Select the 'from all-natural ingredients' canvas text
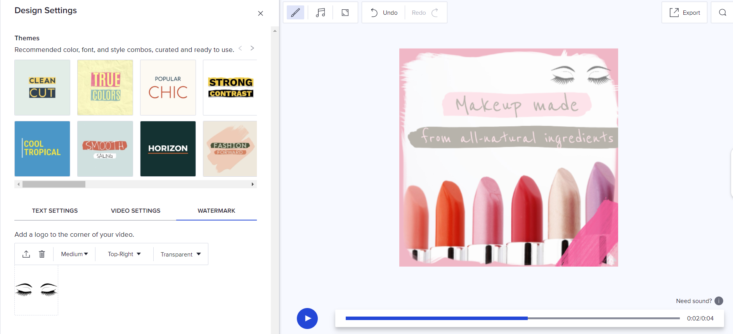The image size is (733, 334). tap(513, 137)
